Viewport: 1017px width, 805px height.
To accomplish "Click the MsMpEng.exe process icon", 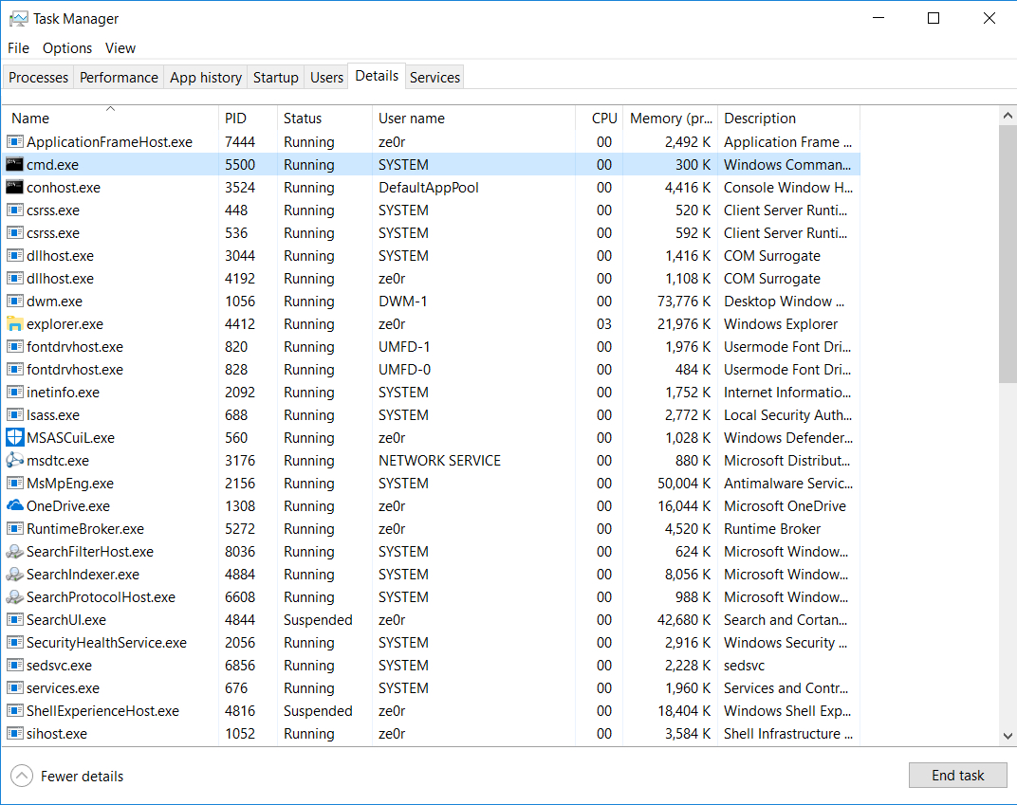I will click(x=15, y=484).
